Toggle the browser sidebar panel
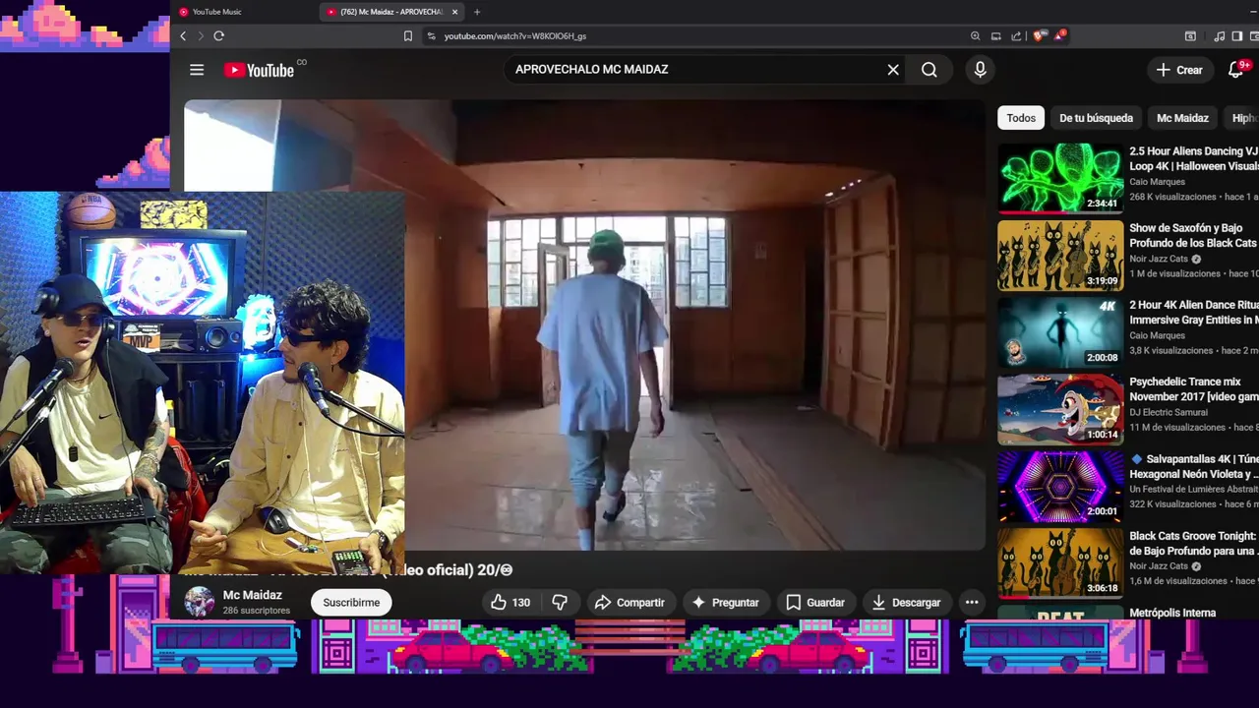1259x708 pixels. coord(1237,35)
